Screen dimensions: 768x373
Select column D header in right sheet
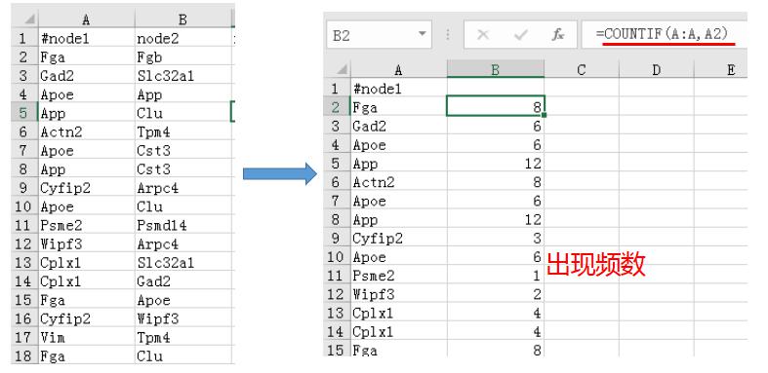pyautogui.click(x=657, y=70)
